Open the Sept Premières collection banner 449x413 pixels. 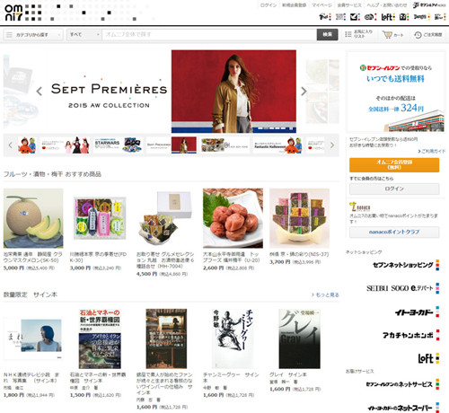coord(171,92)
